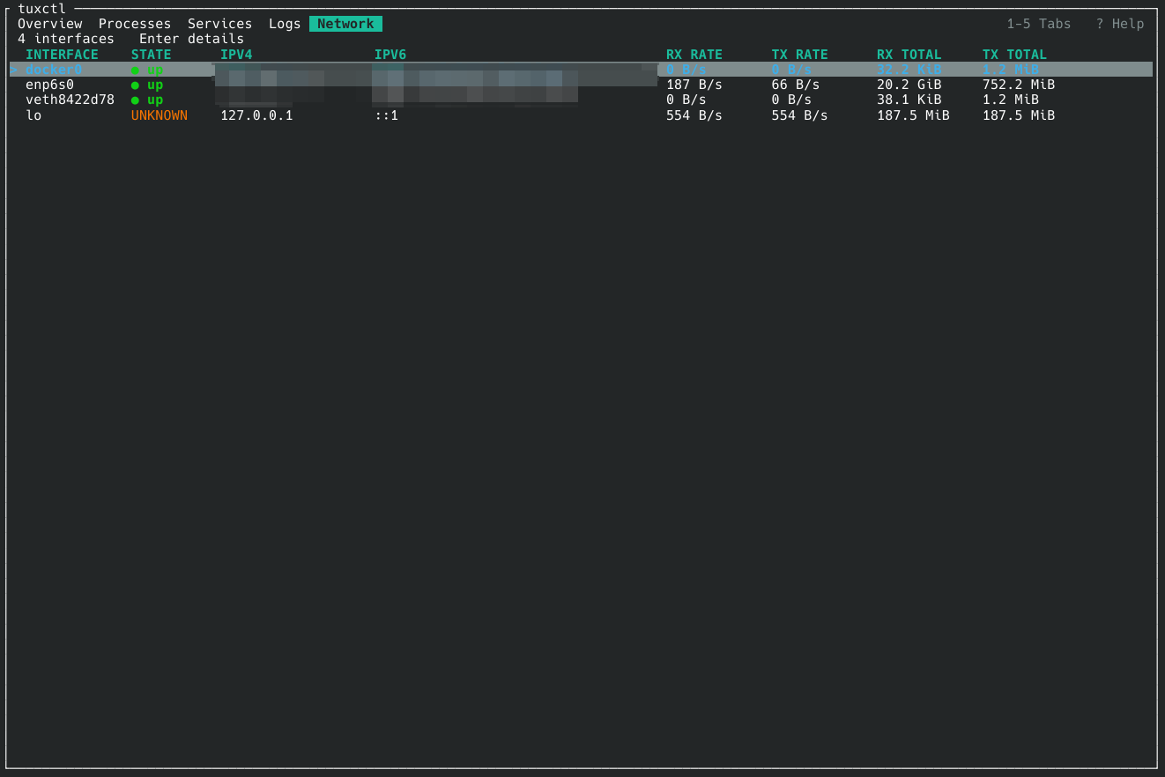The image size is (1165, 777).
Task: Click the '1-5 Tabs' hint
Action: click(1039, 24)
